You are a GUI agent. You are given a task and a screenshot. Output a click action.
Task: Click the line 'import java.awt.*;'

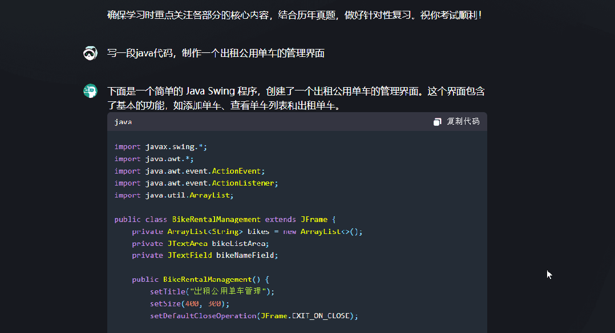tap(154, 159)
